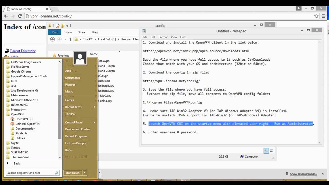The image size is (329, 185).
Task: Open the Hyper-V Management Tools folder
Action: 29,76
